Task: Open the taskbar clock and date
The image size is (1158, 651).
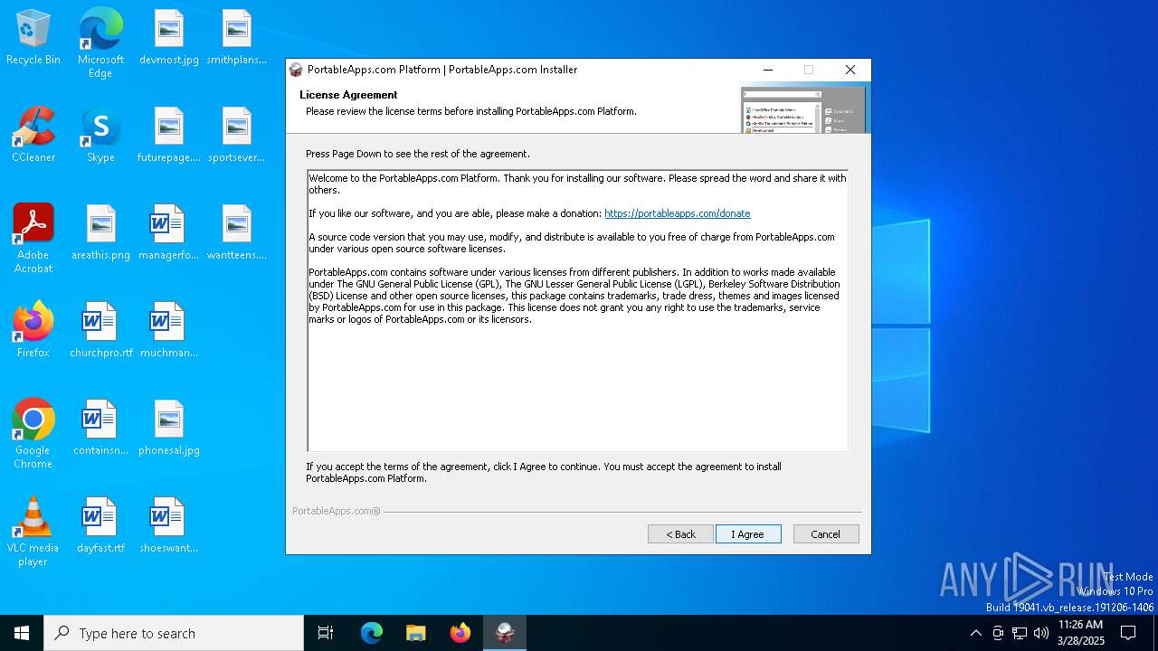Action: point(1081,633)
